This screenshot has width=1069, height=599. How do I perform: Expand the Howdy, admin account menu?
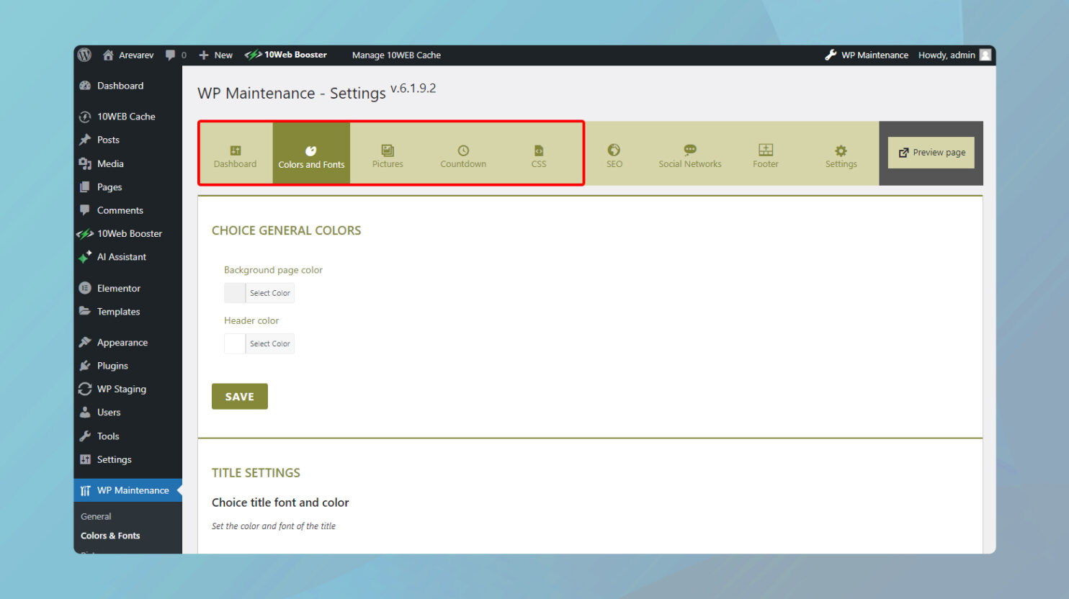[x=946, y=55]
